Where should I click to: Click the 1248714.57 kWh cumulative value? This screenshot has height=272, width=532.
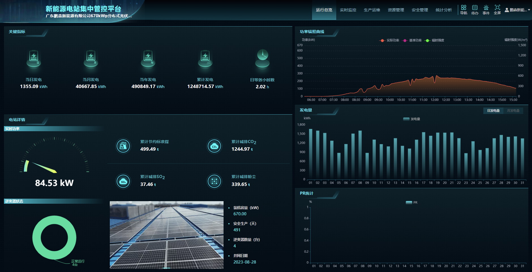click(x=205, y=86)
